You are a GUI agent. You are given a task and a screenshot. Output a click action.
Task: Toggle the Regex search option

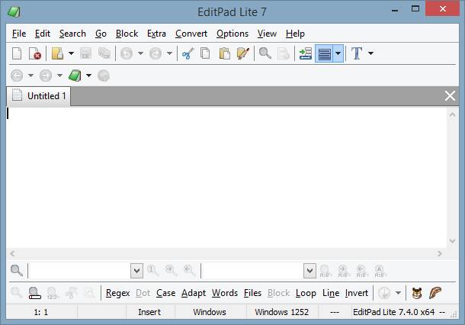point(117,293)
